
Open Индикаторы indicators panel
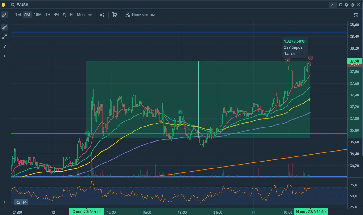[x=140, y=14]
